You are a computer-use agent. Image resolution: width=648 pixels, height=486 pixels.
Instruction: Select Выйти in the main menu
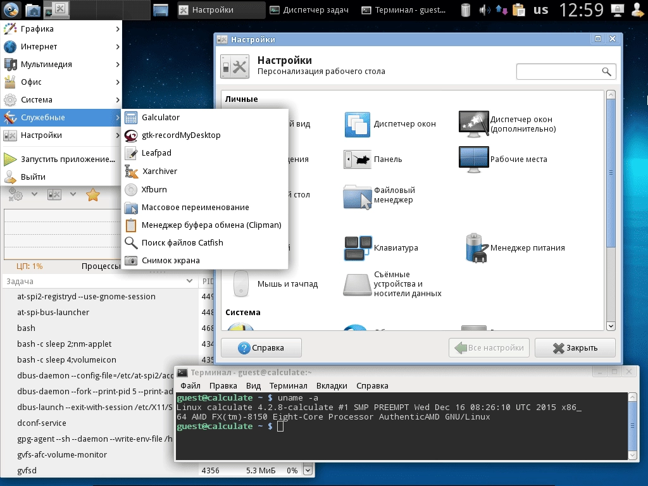pos(61,177)
